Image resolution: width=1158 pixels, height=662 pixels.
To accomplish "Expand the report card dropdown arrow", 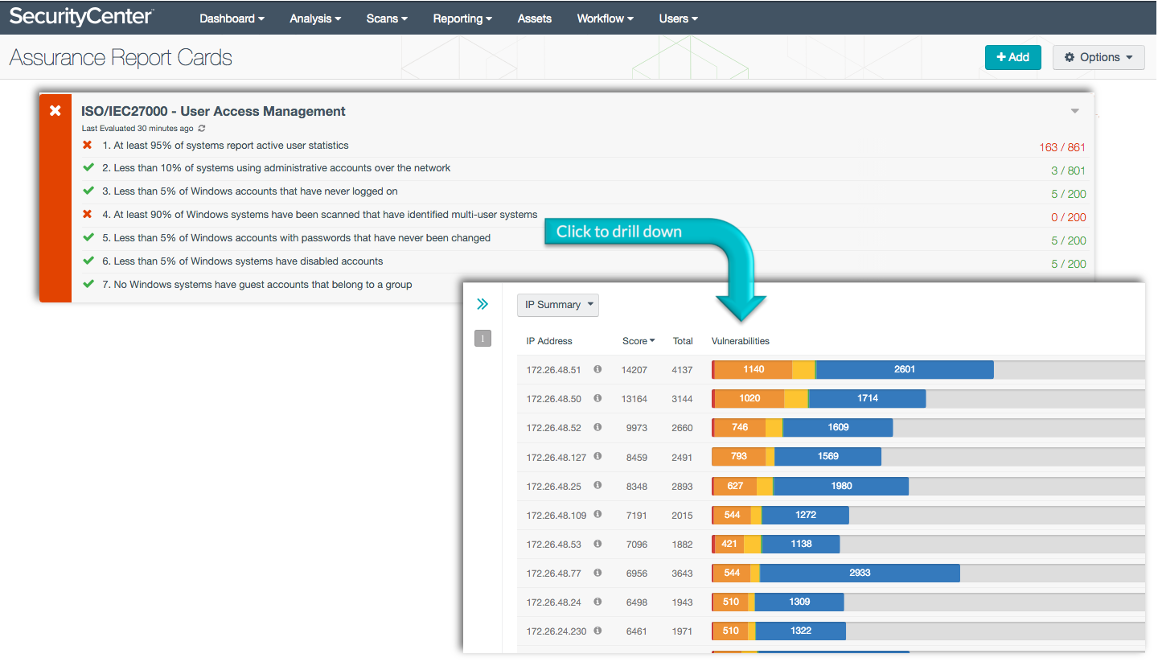I will click(x=1075, y=111).
